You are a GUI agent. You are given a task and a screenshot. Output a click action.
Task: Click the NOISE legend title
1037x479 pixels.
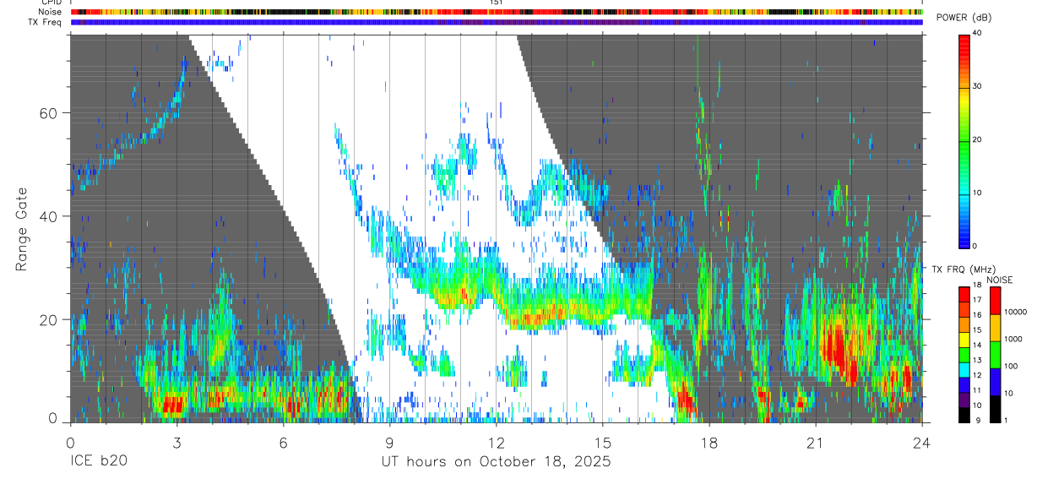pos(1000,280)
